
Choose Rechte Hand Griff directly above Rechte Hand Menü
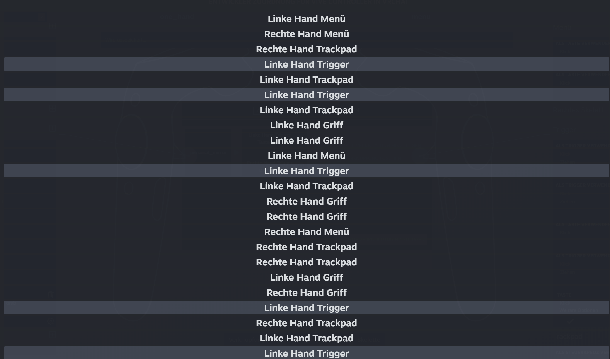[306, 217]
